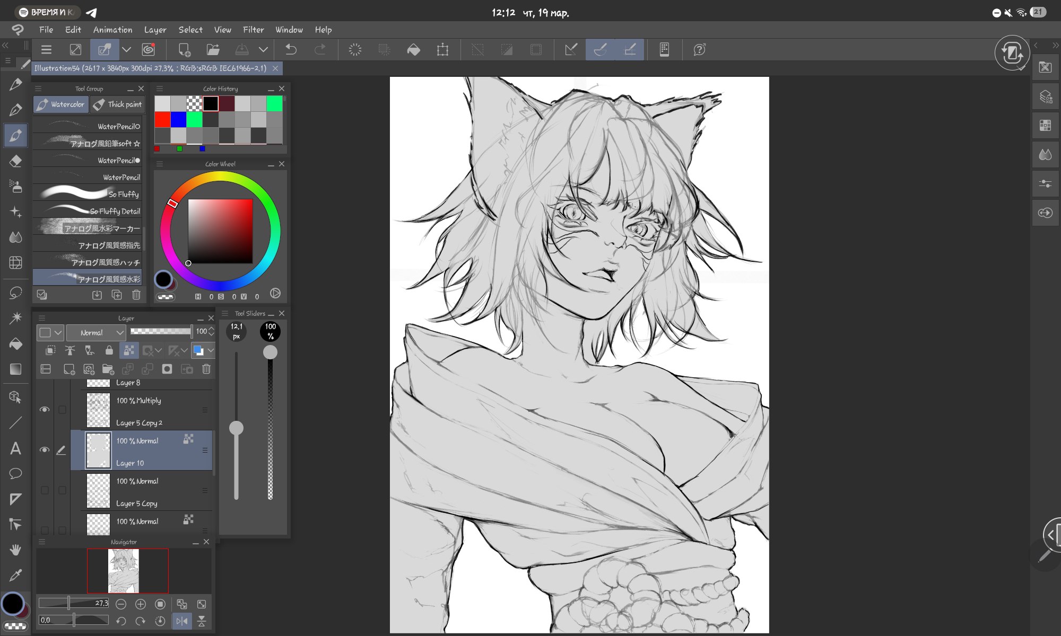Click the Fill icon in command bar

413,50
